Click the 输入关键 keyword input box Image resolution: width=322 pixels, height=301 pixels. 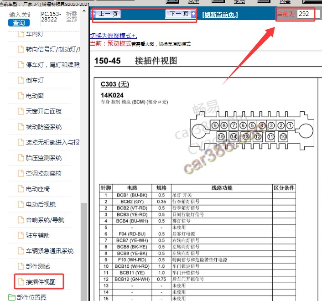coord(20,15)
